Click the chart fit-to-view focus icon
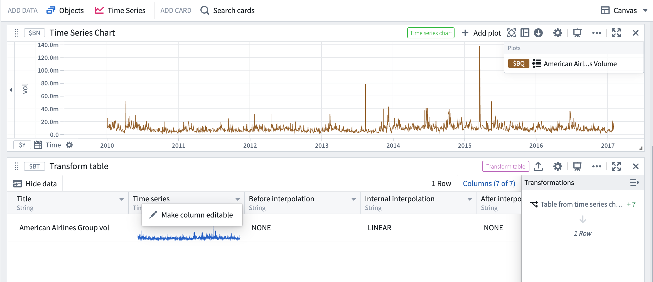653x282 pixels. click(511, 33)
